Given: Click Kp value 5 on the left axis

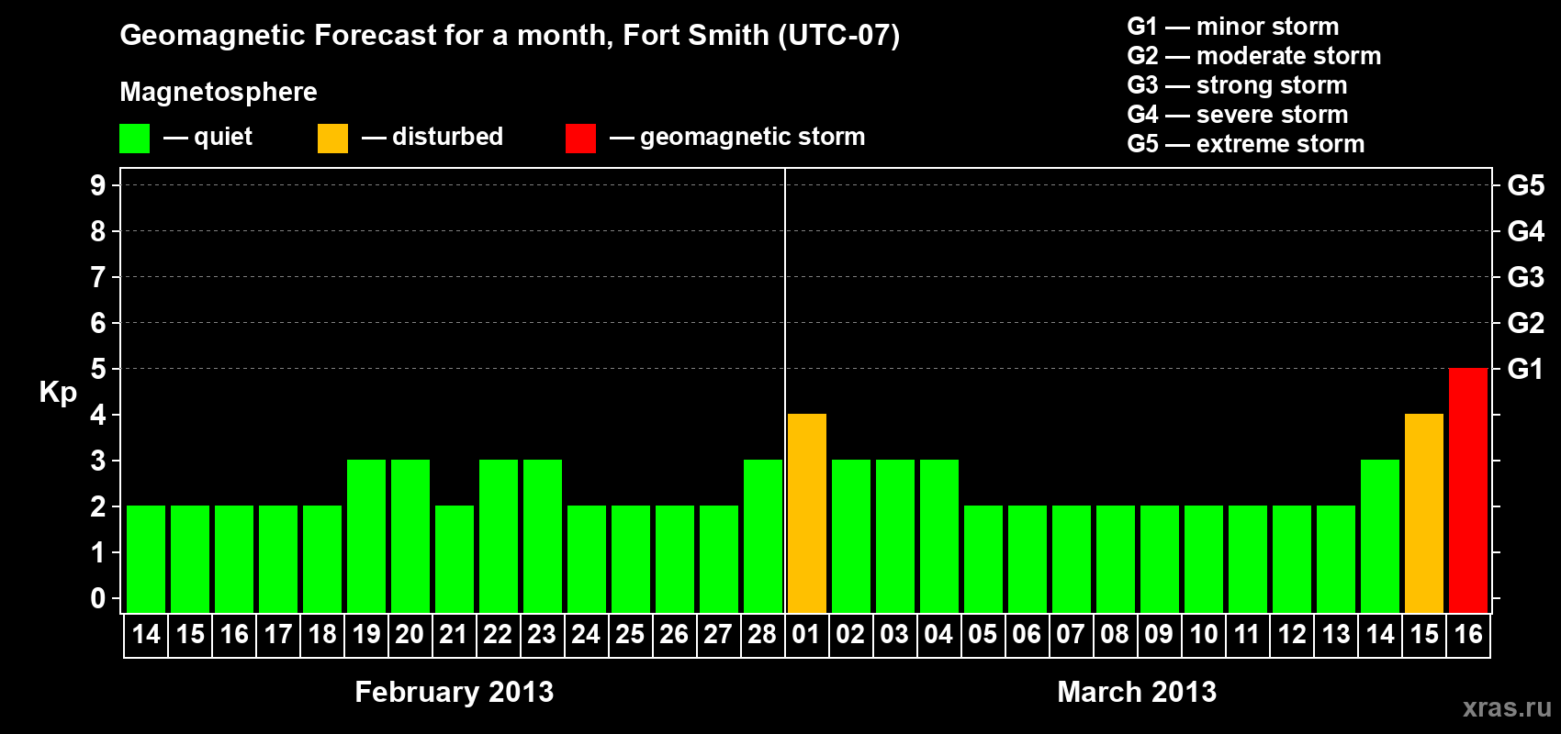Looking at the screenshot, I should click(x=98, y=369).
